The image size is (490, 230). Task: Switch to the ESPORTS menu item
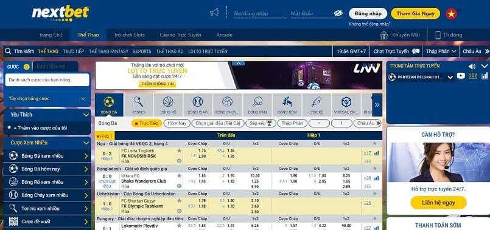142,52
